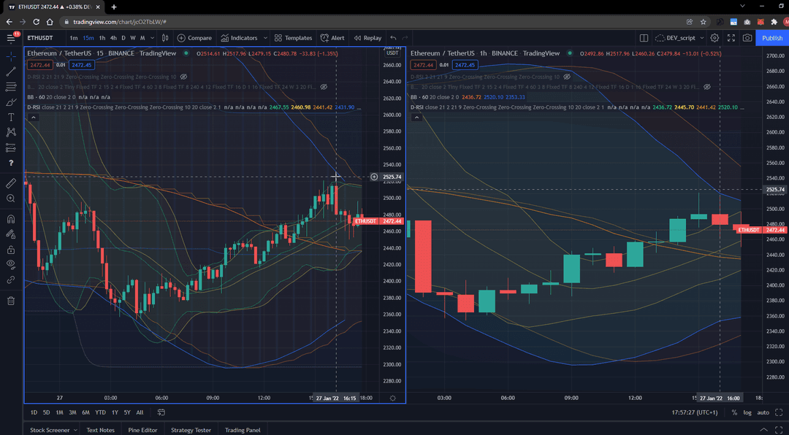Open the Fib retracement tools
The height and width of the screenshot is (435, 789).
pos(10,87)
